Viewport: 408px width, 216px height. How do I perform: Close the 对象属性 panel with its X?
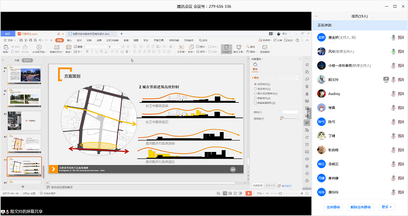point(299,59)
